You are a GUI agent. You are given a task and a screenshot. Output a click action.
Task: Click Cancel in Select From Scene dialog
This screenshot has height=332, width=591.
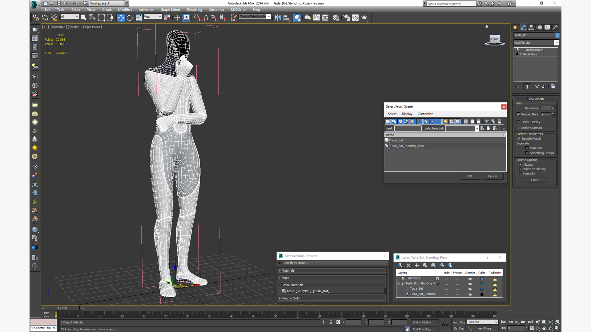492,176
